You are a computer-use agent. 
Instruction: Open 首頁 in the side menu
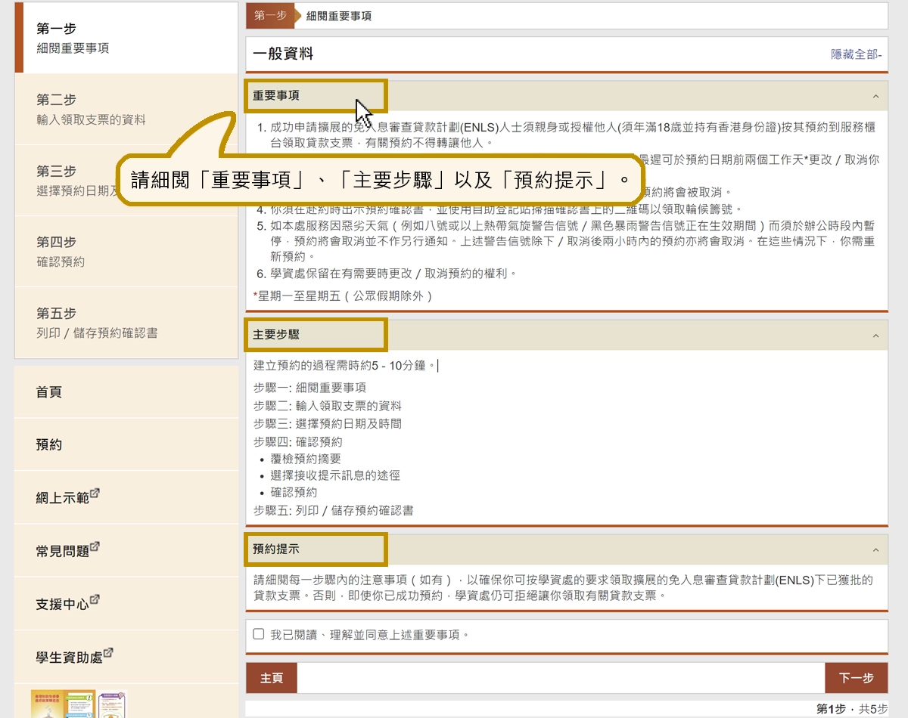tap(49, 392)
